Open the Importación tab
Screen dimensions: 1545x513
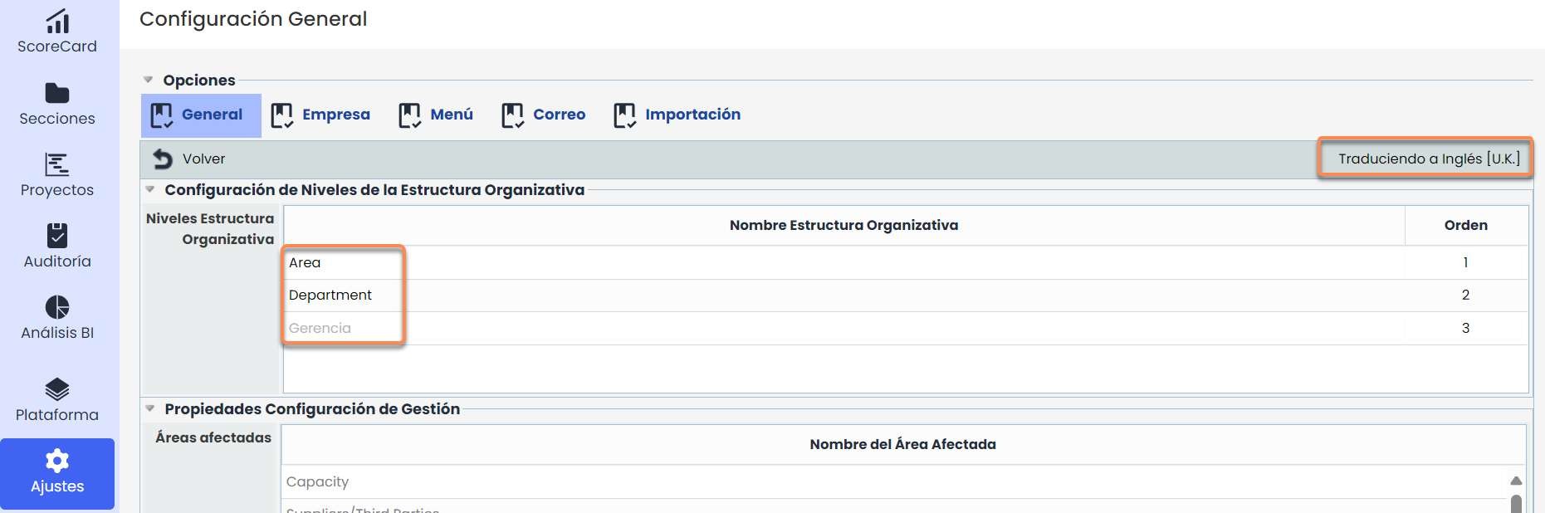(677, 115)
